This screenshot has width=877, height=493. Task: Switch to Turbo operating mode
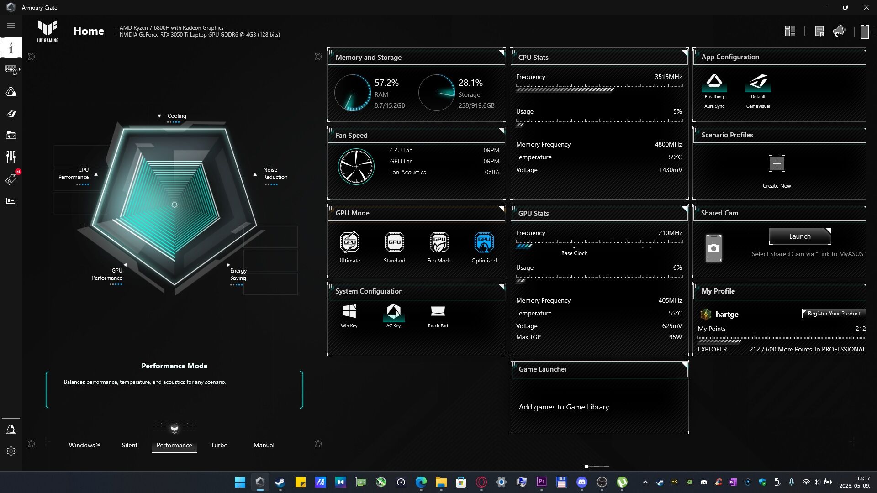tap(219, 445)
